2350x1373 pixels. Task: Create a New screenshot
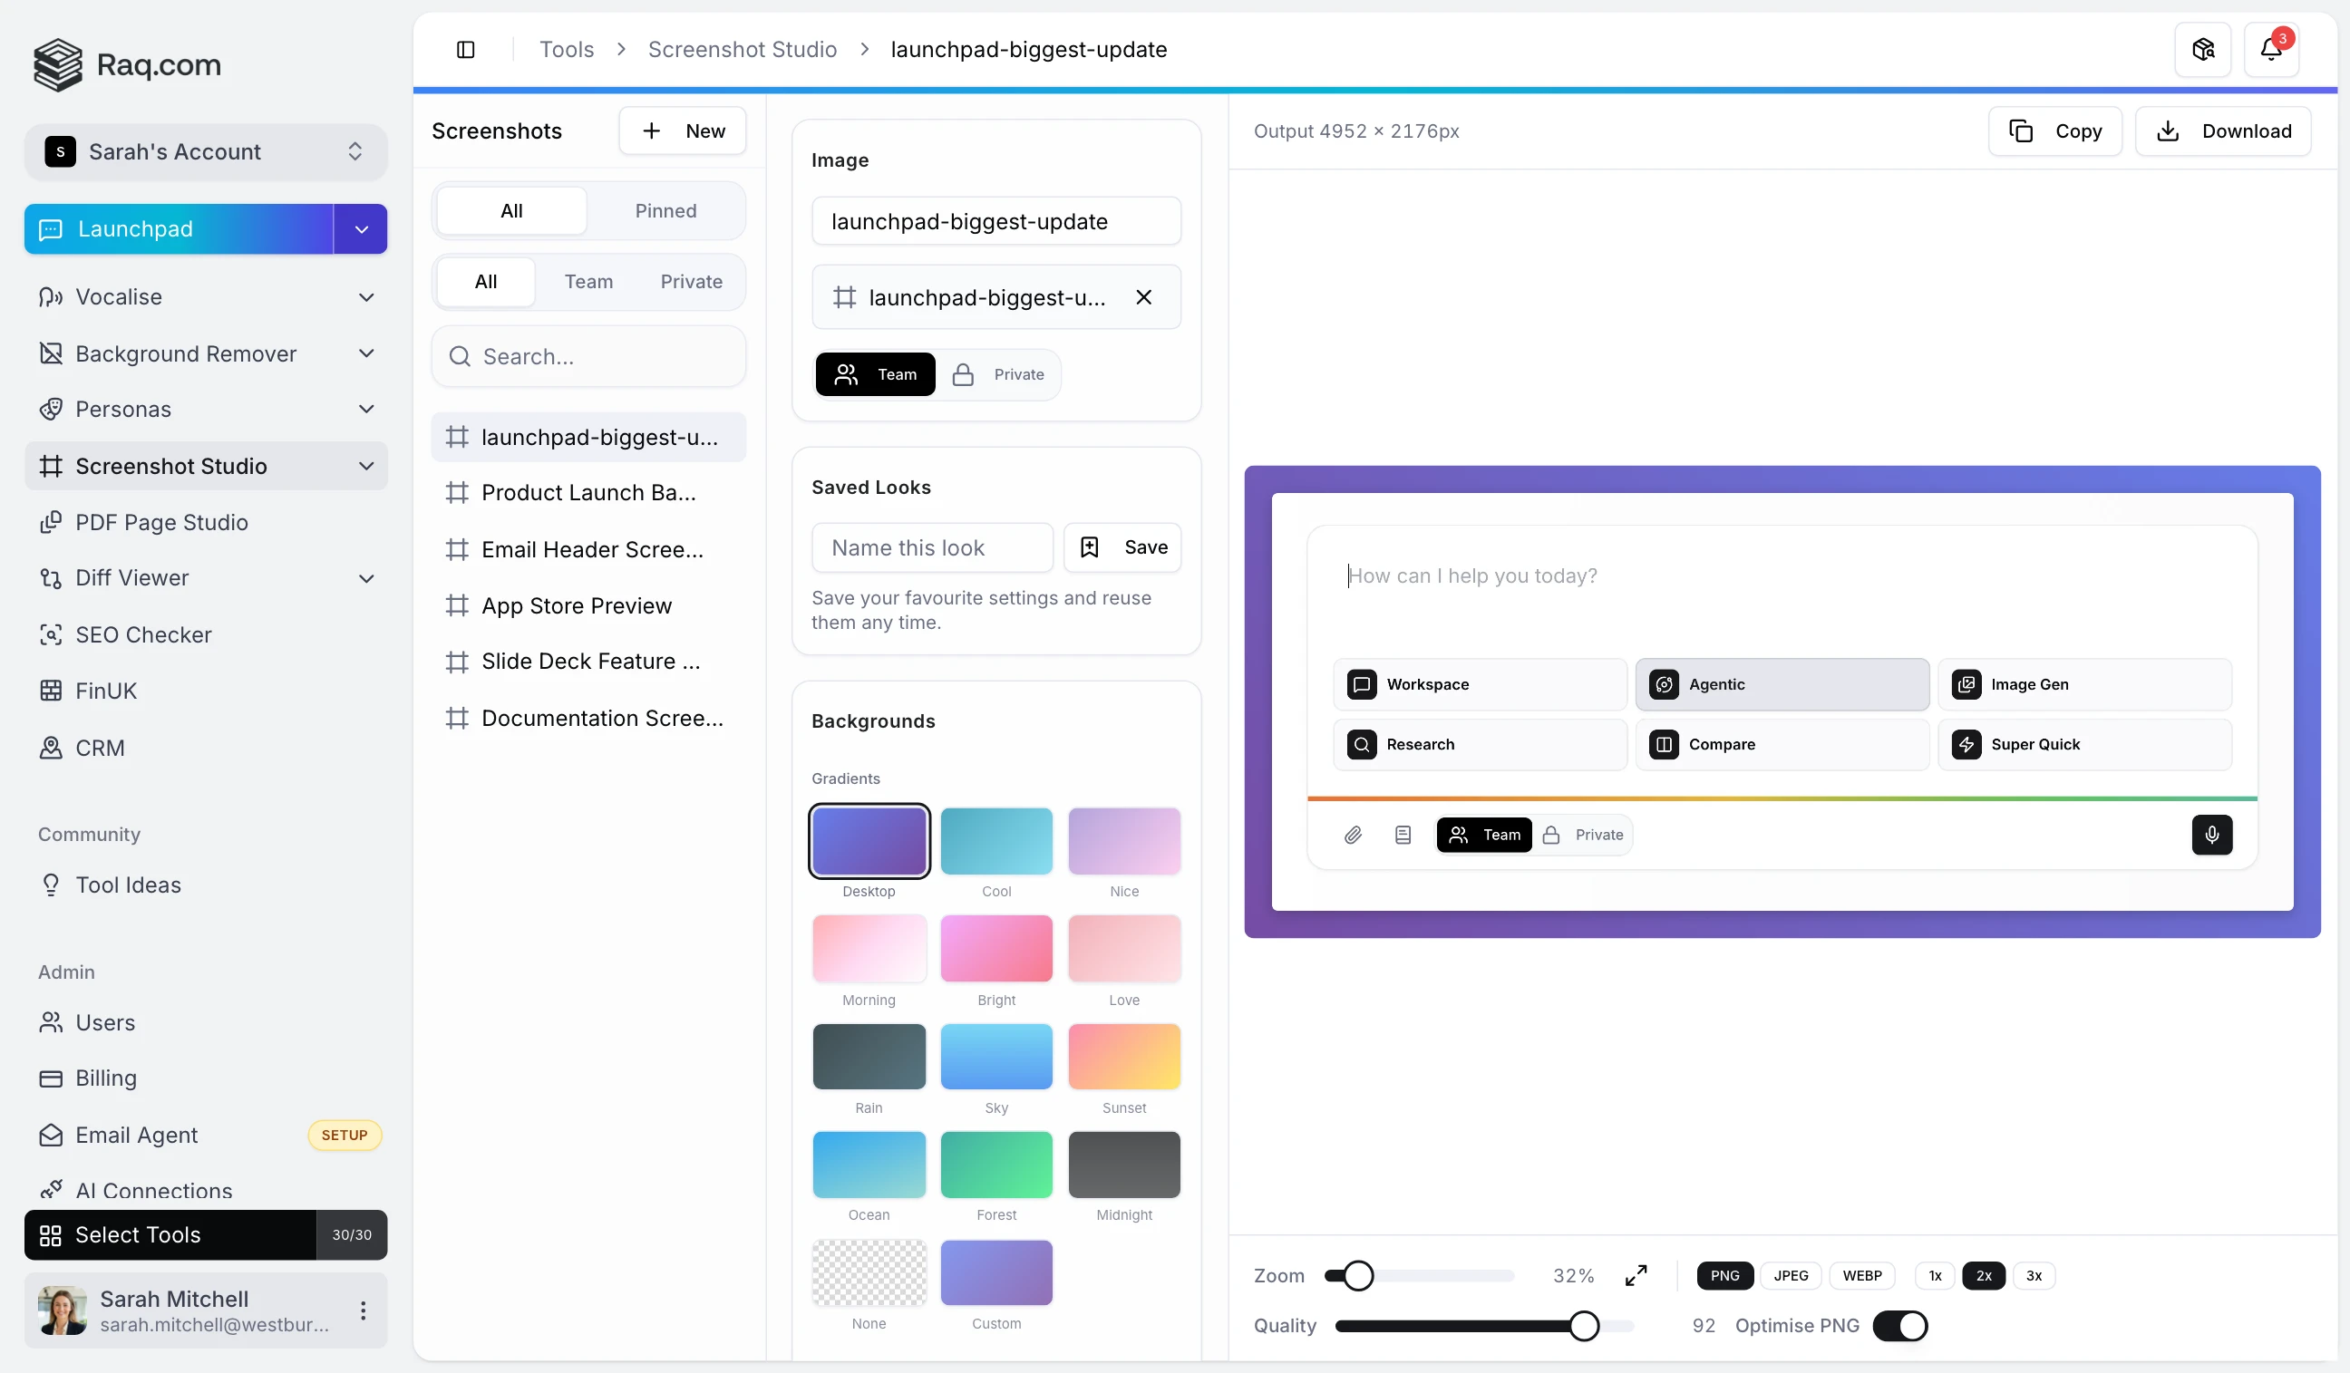click(683, 131)
